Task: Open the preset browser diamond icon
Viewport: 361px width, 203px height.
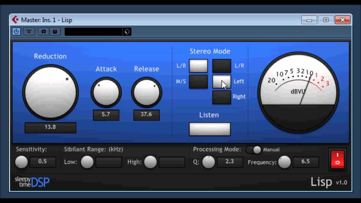Action: tap(127, 32)
